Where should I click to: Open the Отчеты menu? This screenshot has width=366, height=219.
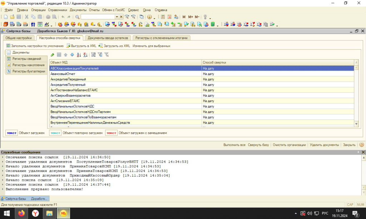(94, 10)
